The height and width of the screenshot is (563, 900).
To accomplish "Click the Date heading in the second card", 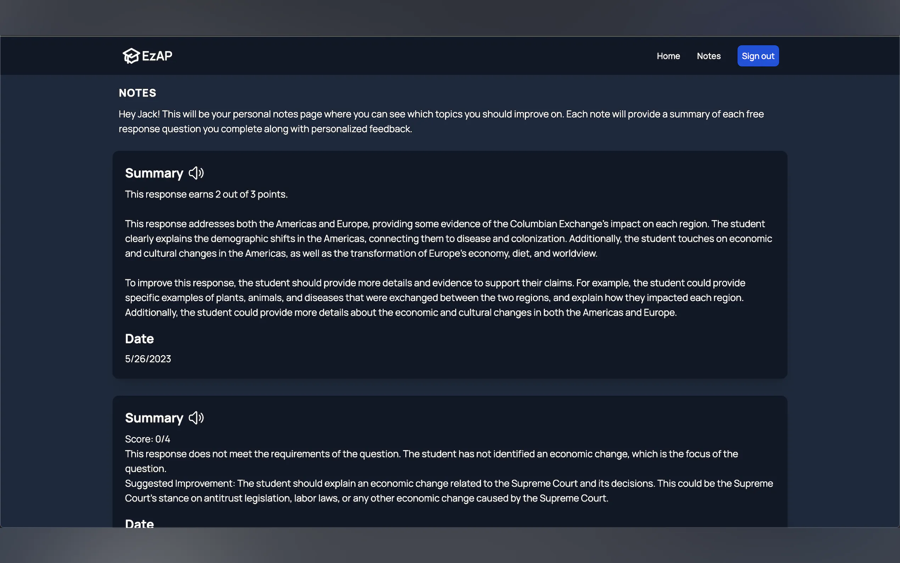I will (x=139, y=523).
